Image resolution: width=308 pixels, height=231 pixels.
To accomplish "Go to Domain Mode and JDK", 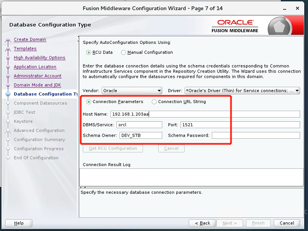I will (x=37, y=85).
